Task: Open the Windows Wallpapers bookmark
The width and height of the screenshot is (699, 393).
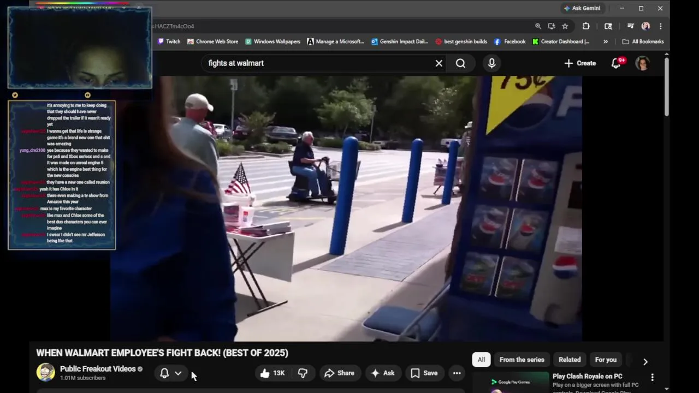Action: (273, 41)
